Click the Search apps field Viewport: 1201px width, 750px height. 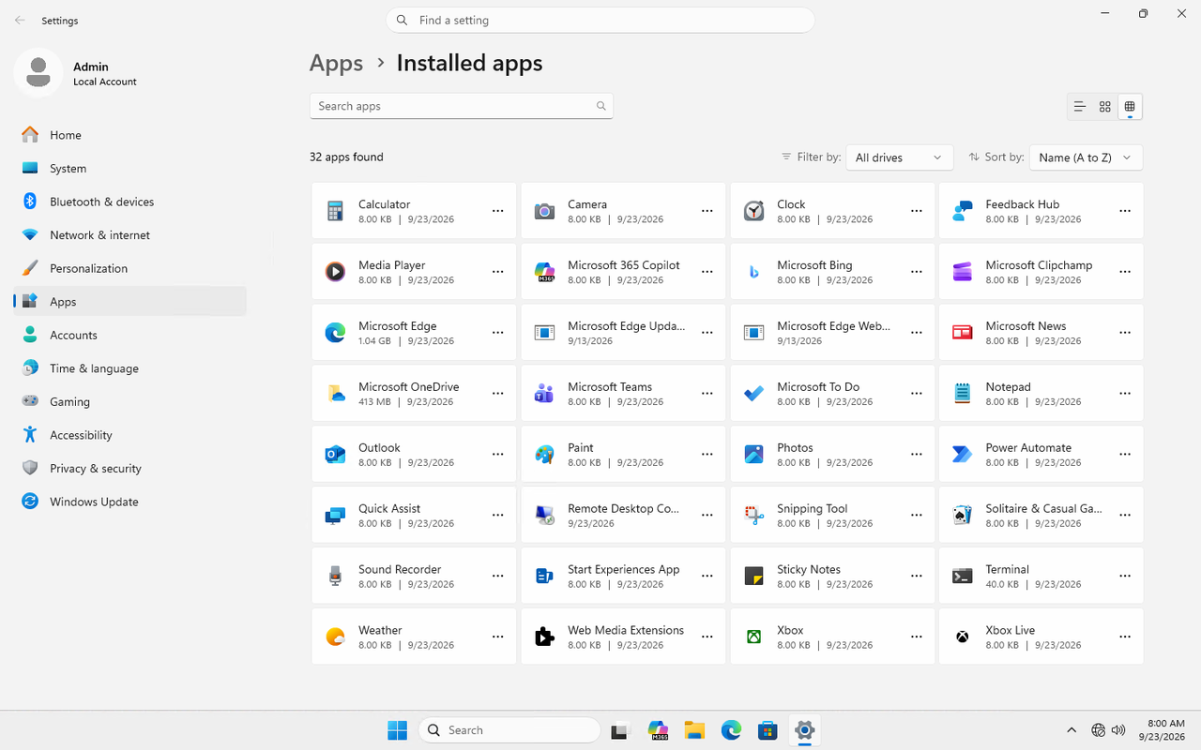click(462, 106)
